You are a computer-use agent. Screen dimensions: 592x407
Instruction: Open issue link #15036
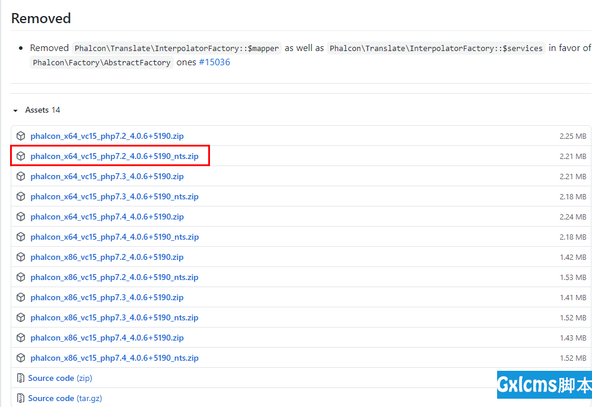(x=215, y=62)
